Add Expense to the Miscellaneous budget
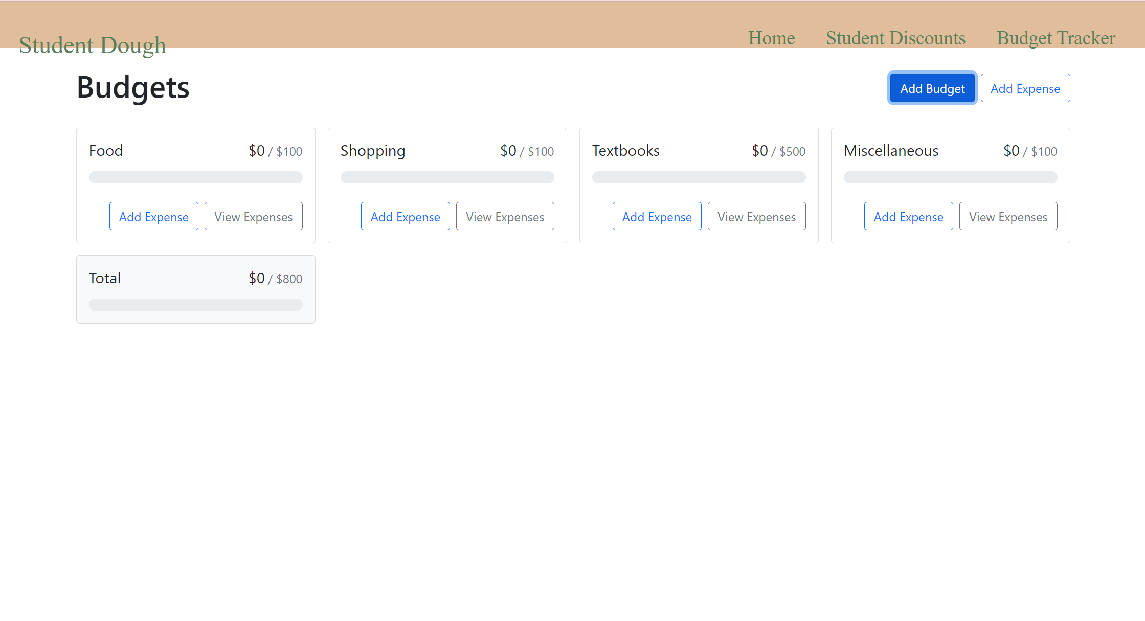 (908, 217)
